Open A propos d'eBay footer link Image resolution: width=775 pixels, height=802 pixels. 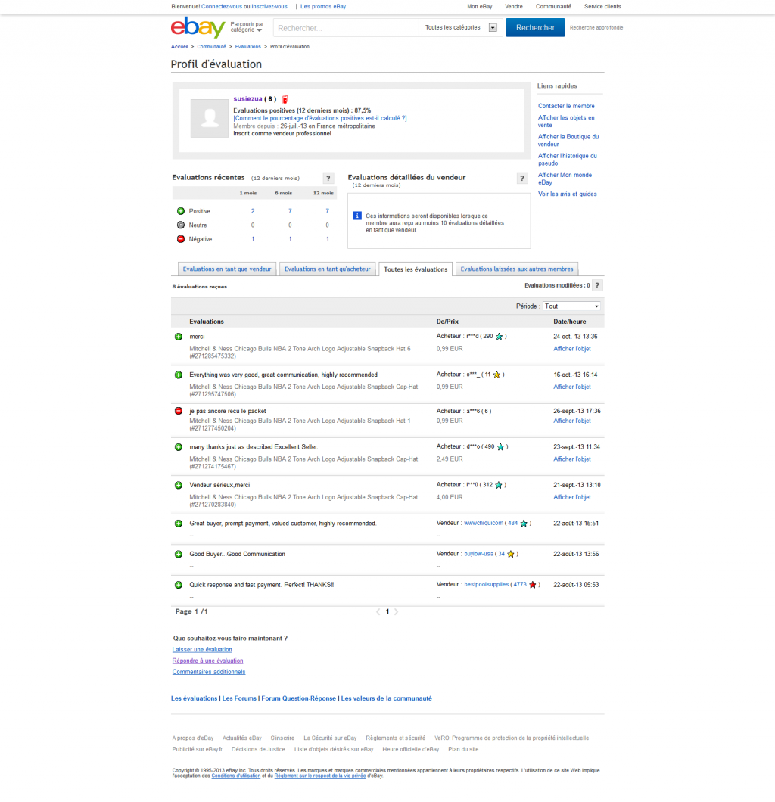[x=193, y=738]
